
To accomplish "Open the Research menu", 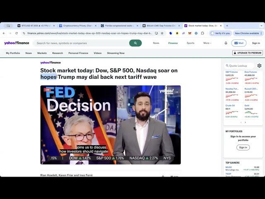I will click(58, 53).
